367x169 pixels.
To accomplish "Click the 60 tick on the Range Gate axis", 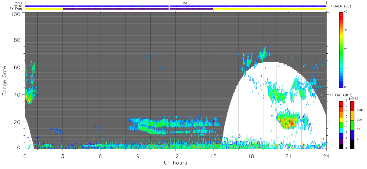I will coord(17,67).
